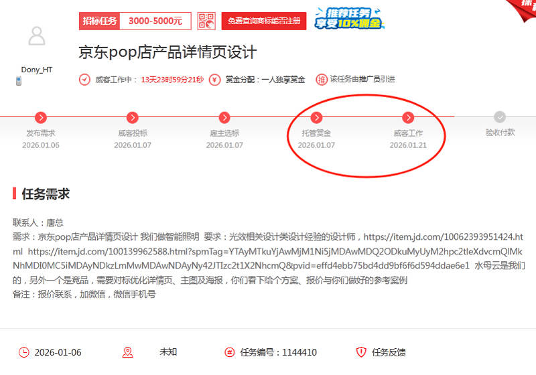Open the QR code icon
536x375 pixels.
(x=206, y=21)
